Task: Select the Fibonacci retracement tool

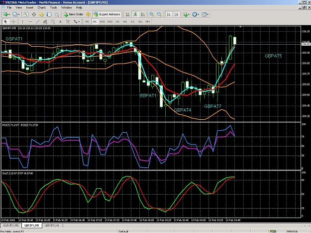Action: pyautogui.click(x=53, y=21)
